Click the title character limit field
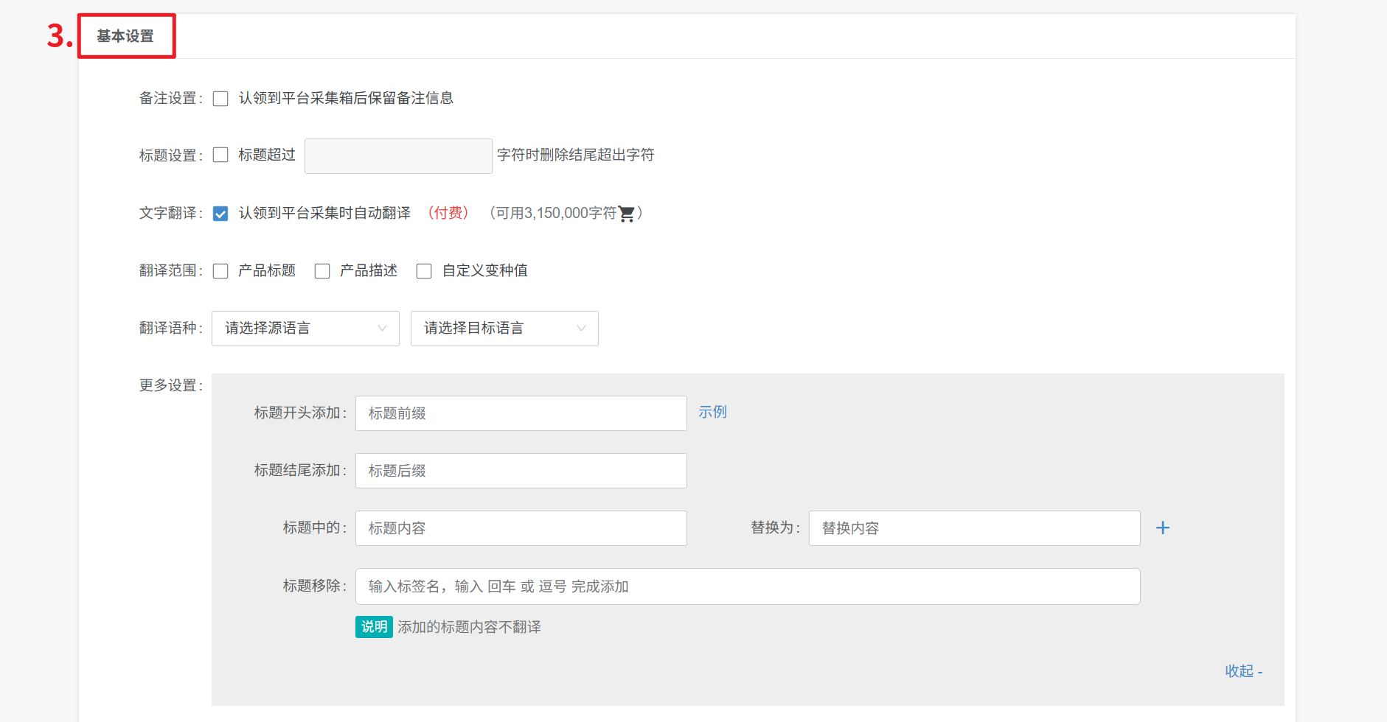Image resolution: width=1387 pixels, height=722 pixels. [398, 156]
